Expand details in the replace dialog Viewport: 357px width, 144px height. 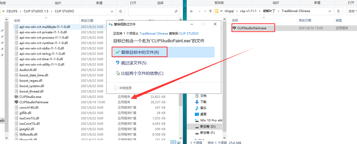pyautogui.click(x=122, y=88)
